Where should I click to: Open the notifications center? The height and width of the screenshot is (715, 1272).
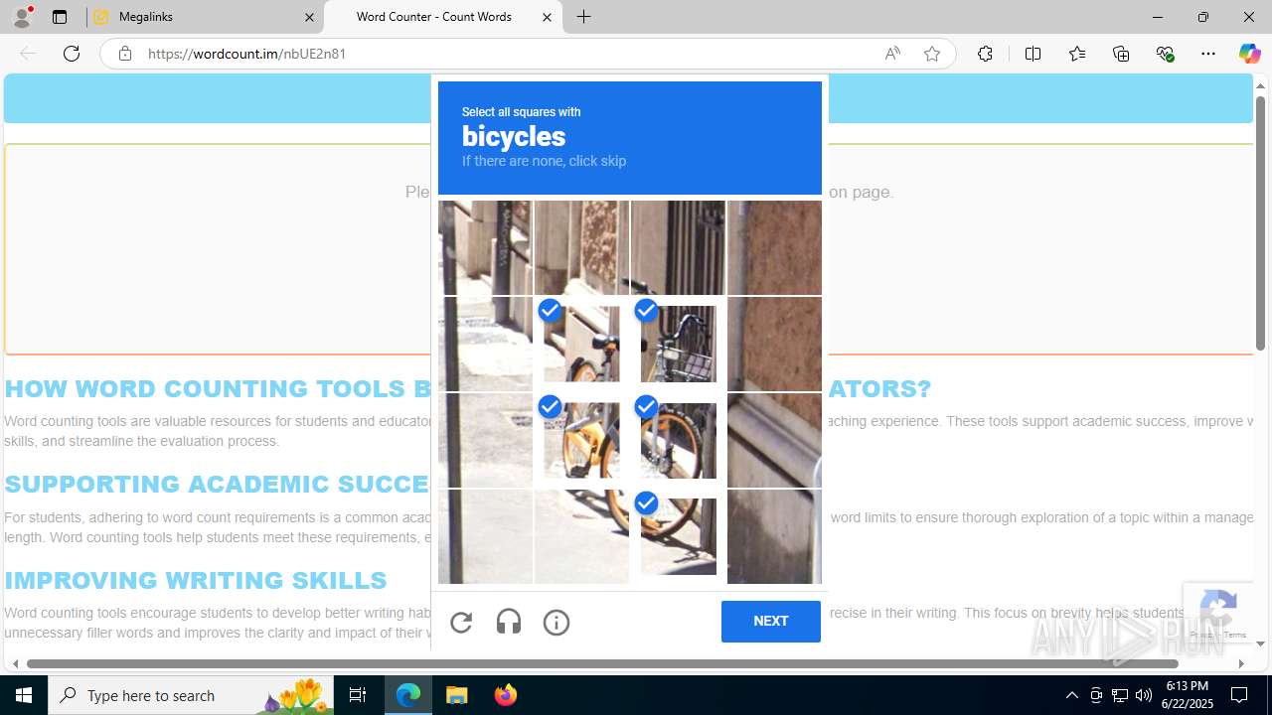pyautogui.click(x=1240, y=695)
